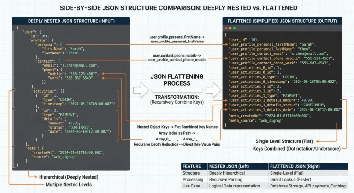Click the 'Array Index as Path ->' note
Screen dimensions: 354x193
pyautogui.click(x=177, y=133)
